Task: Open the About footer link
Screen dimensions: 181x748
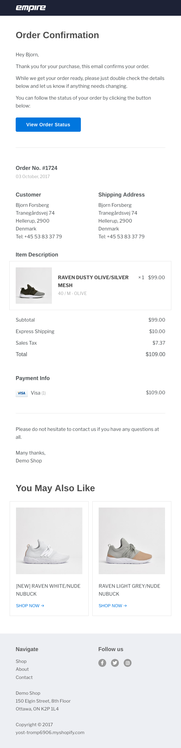Action: 22,669
